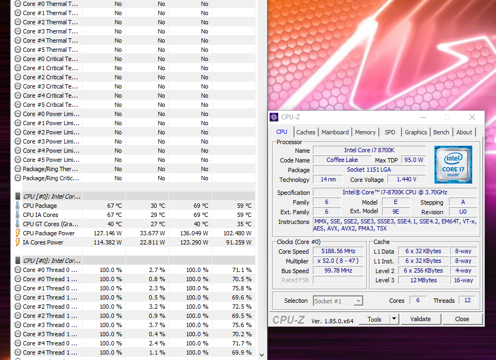This screenshot has height=360, width=496.
Task: Click clock icon beside Core #2 Power Limi...
Action: [x=18, y=132]
